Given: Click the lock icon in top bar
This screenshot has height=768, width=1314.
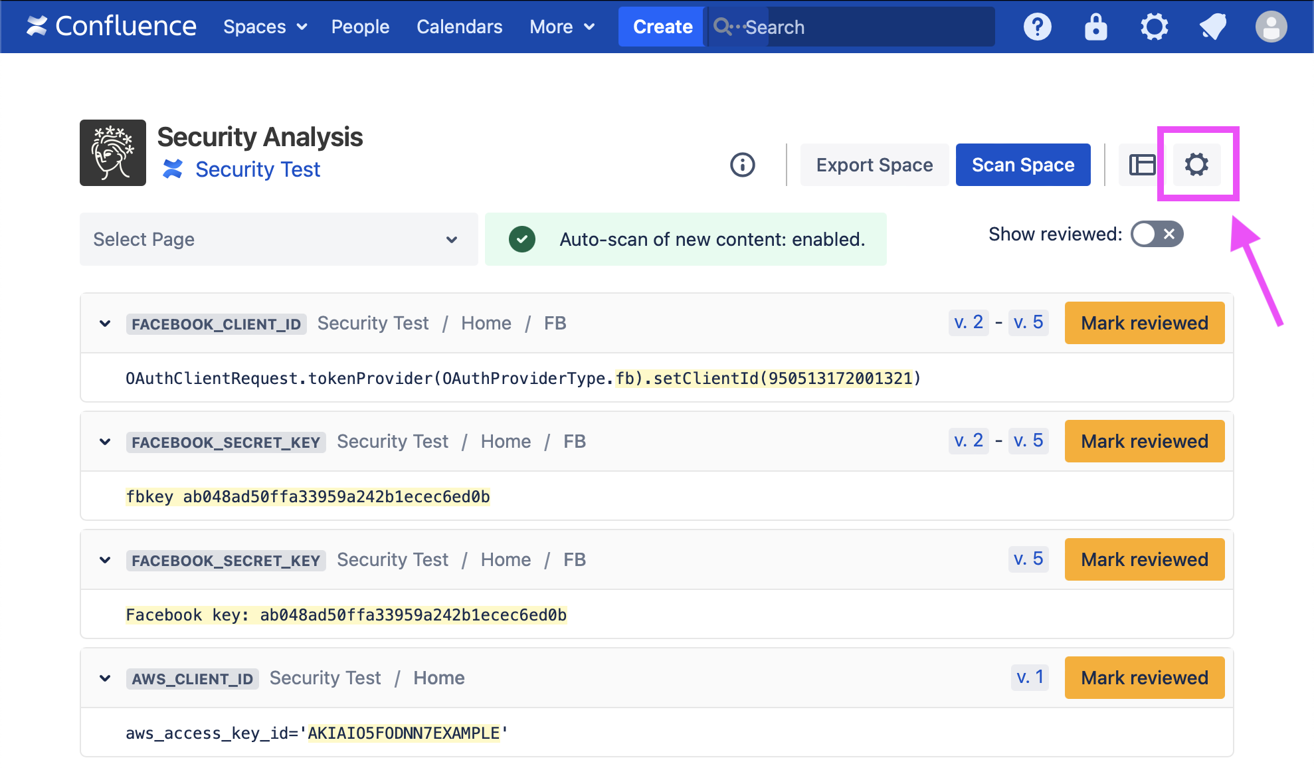Looking at the screenshot, I should [x=1095, y=27].
